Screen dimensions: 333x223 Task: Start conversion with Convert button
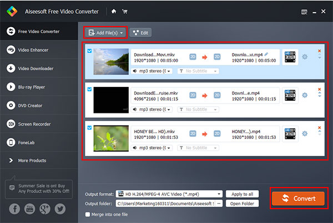(298, 199)
